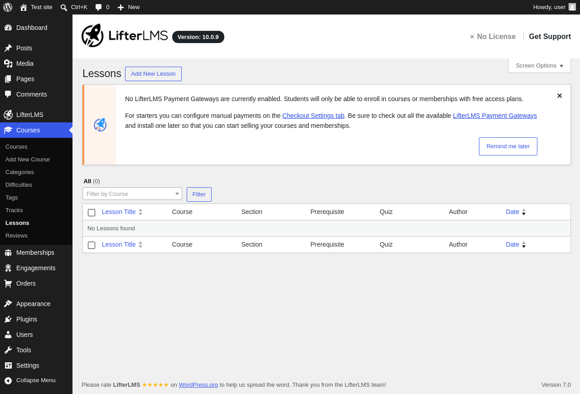This screenshot has width=580, height=394.
Task: Open the Difficulties submenu item
Action: click(19, 185)
